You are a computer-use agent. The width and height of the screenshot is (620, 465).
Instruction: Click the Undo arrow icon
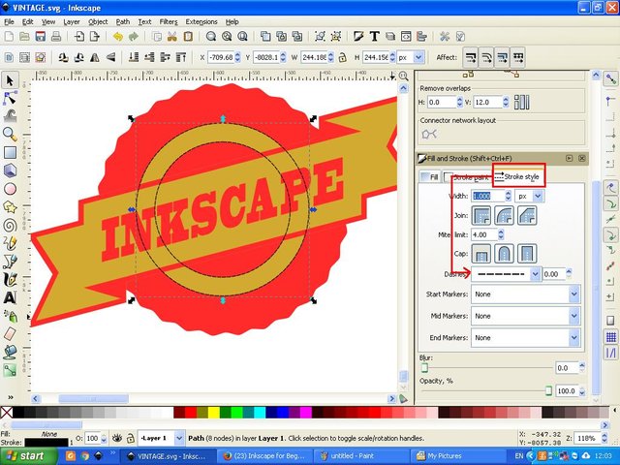pos(118,37)
